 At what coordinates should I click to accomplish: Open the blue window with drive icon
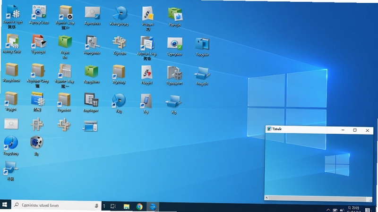90,126
